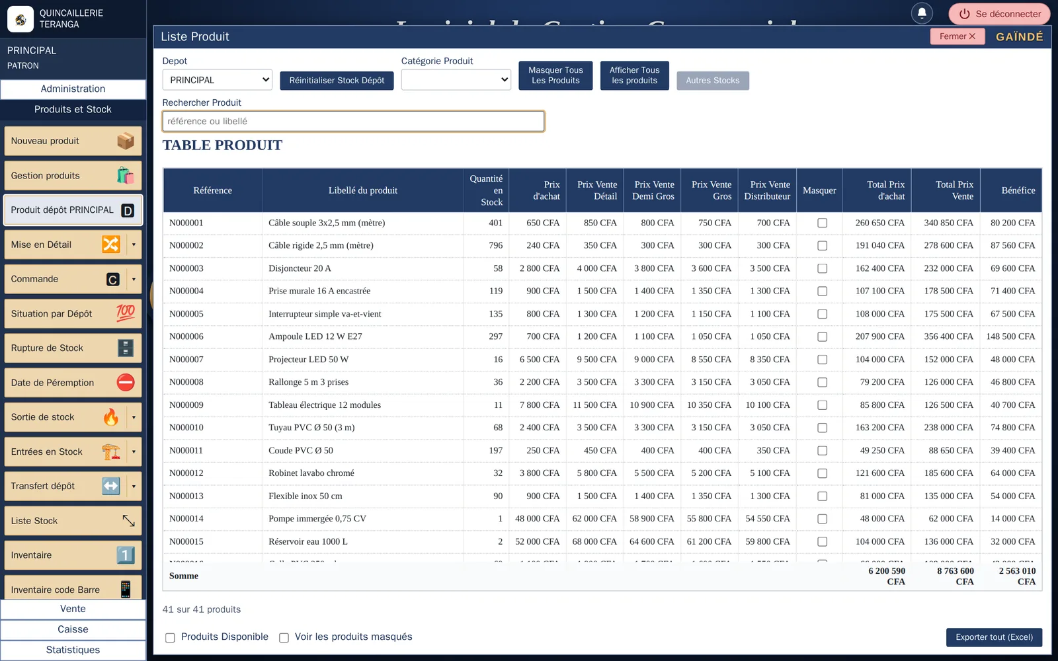1058x661 pixels.
Task: Tick Masquer checkbox for Robinet lavabo chromé
Action: (x=822, y=473)
